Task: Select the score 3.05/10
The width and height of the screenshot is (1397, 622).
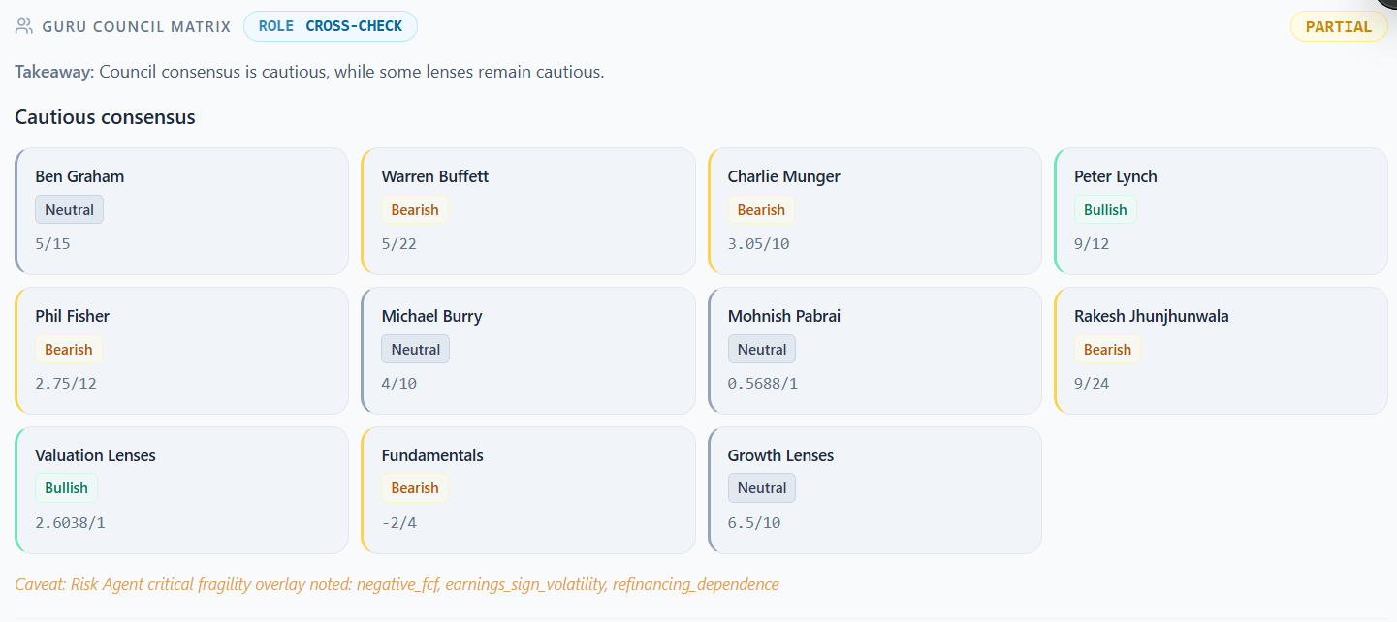Action: pos(759,244)
